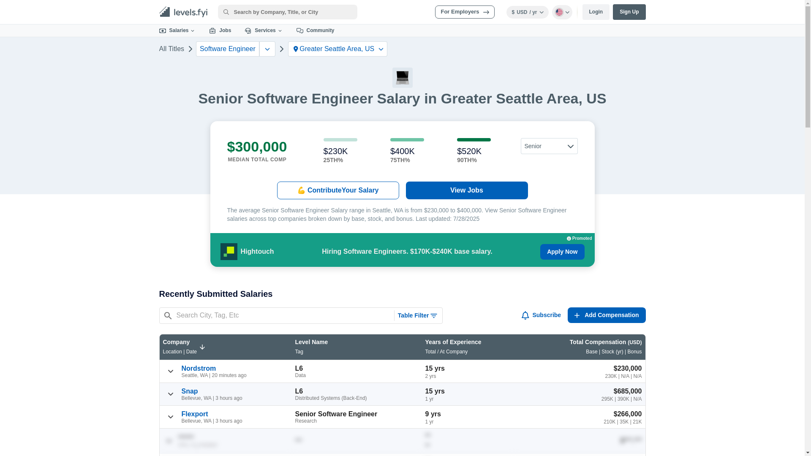Click the Years of Experience column header
The height and width of the screenshot is (456, 811).
(x=453, y=342)
